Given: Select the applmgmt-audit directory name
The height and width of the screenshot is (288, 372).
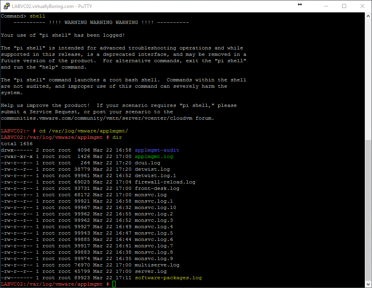Looking at the screenshot, I should 157,150.
